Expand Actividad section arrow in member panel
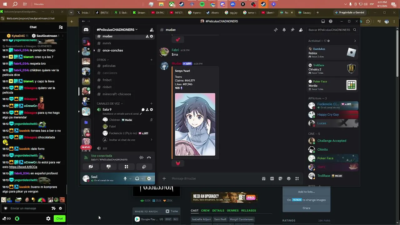This screenshot has height=225, width=400. 355,41
